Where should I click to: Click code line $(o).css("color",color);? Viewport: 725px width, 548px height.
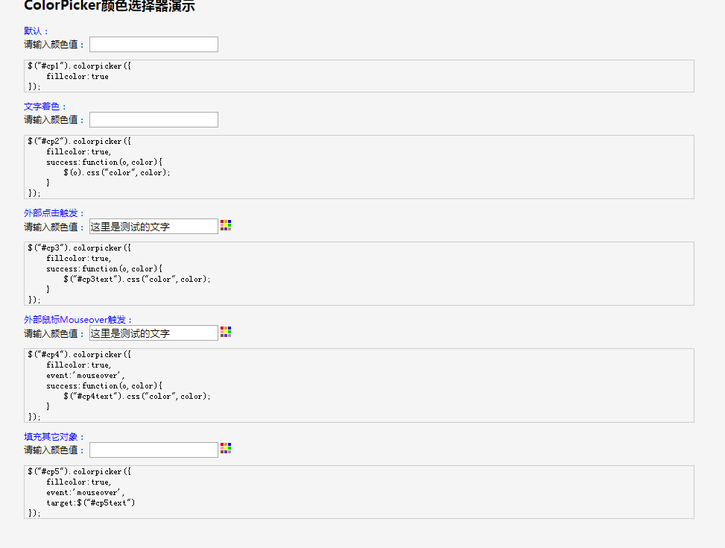[x=117, y=173]
